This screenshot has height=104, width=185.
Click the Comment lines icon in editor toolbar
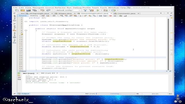(x=121, y=16)
